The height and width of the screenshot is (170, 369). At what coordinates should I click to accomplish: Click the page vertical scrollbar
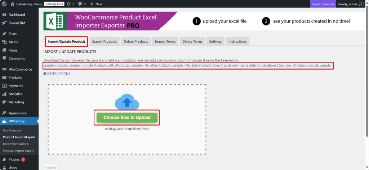pyautogui.click(x=367, y=71)
